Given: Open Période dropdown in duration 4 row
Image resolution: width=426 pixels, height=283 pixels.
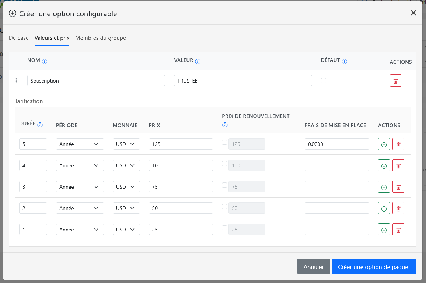Looking at the screenshot, I should click(x=80, y=165).
